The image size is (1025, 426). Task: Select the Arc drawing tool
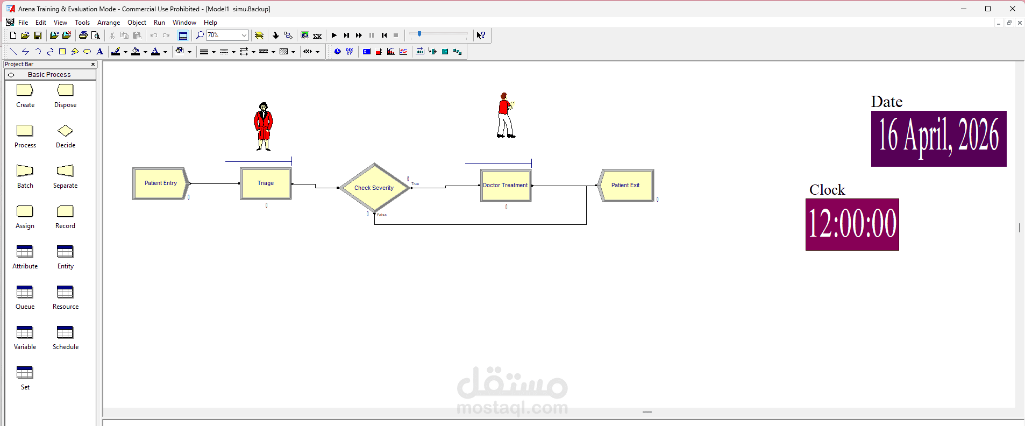click(38, 52)
